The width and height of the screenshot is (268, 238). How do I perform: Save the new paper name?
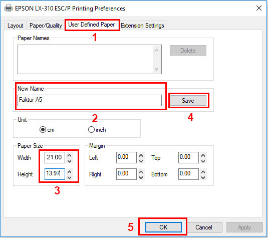pos(188,101)
